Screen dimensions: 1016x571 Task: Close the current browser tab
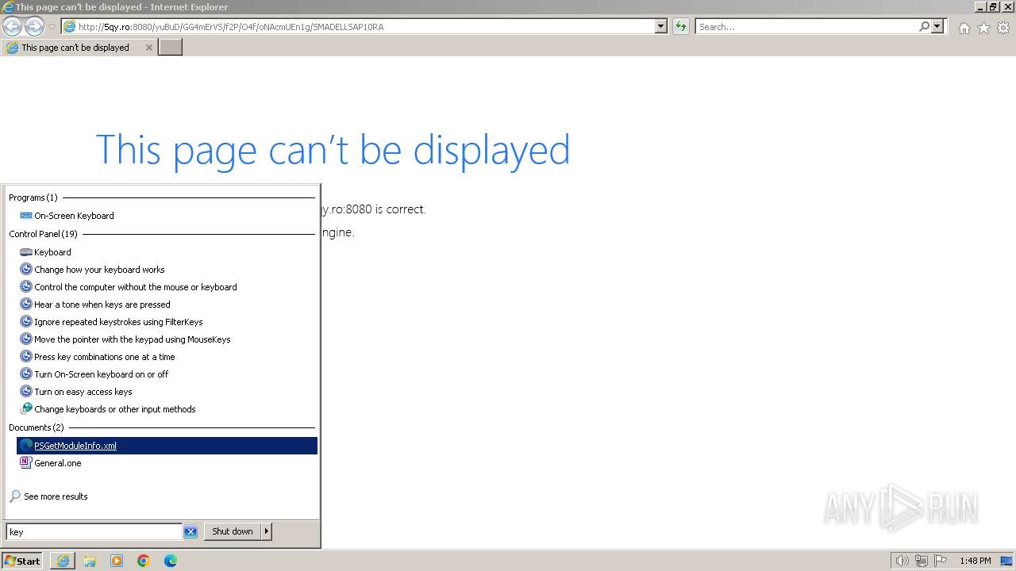pos(148,48)
